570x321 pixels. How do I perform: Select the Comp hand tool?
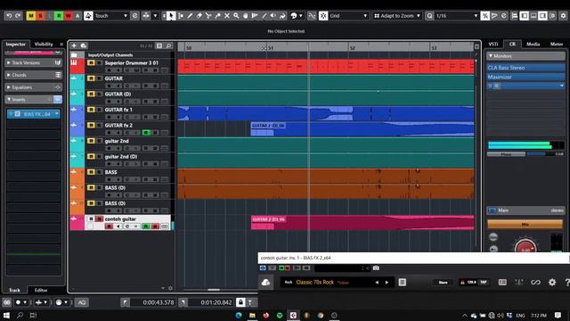point(246,16)
